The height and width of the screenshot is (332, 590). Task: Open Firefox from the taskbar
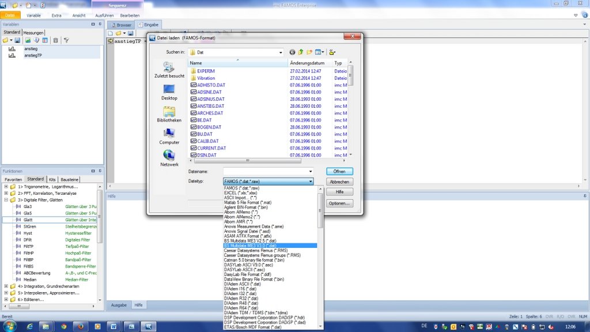[x=81, y=326]
